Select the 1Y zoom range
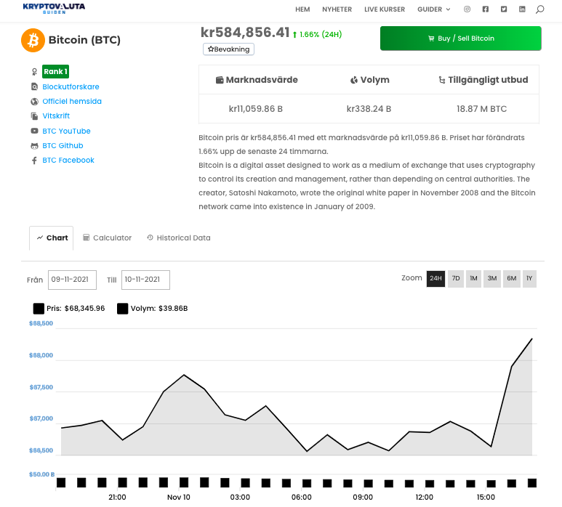This screenshot has height=507, width=562. point(529,279)
